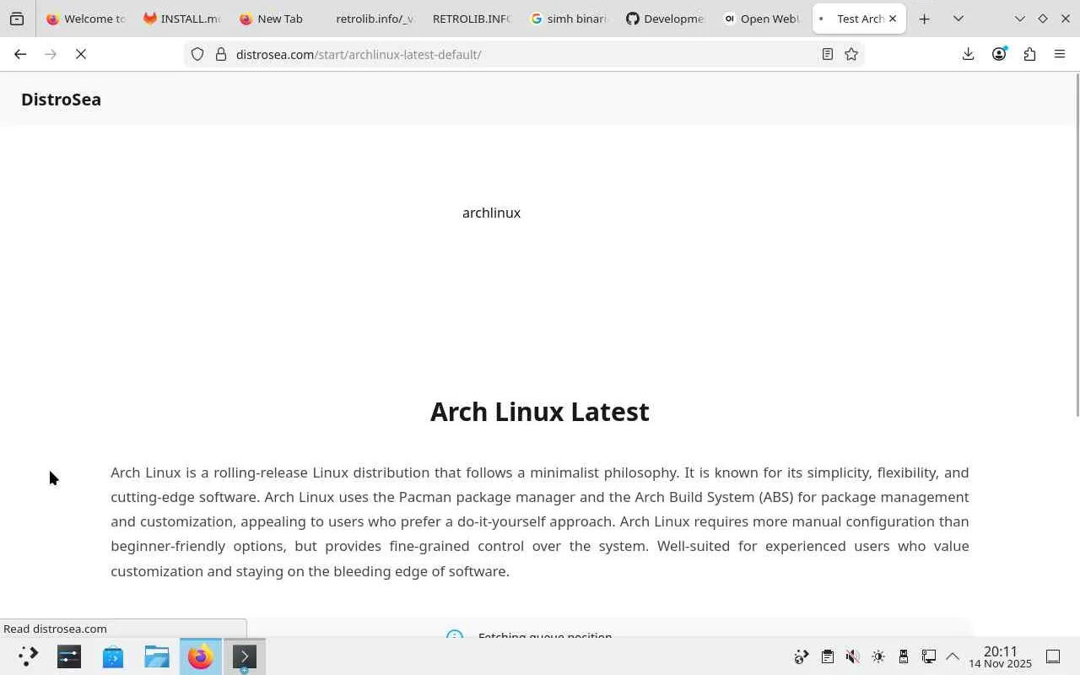Switch to the Welcome tab
Screen dimensions: 1080x675
click(x=86, y=19)
